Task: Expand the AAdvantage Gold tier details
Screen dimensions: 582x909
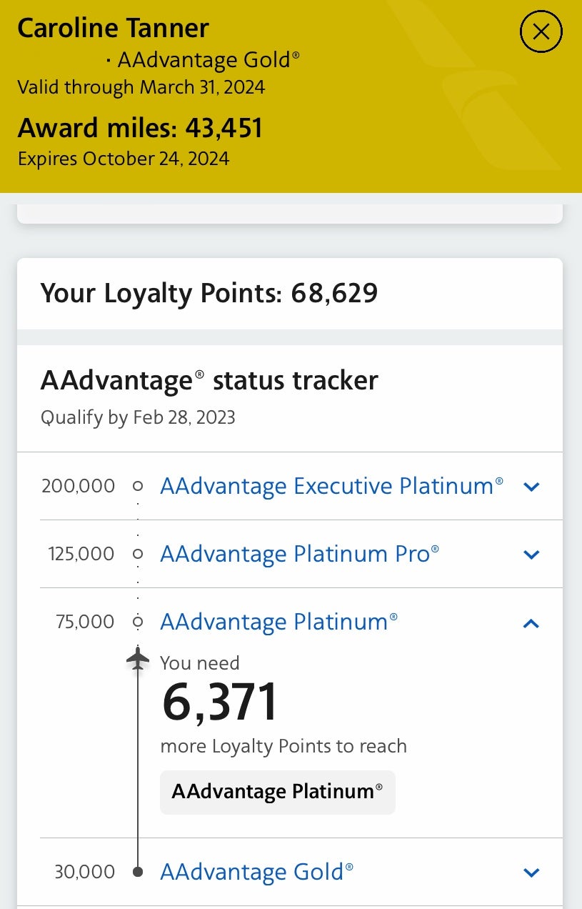Action: [531, 872]
